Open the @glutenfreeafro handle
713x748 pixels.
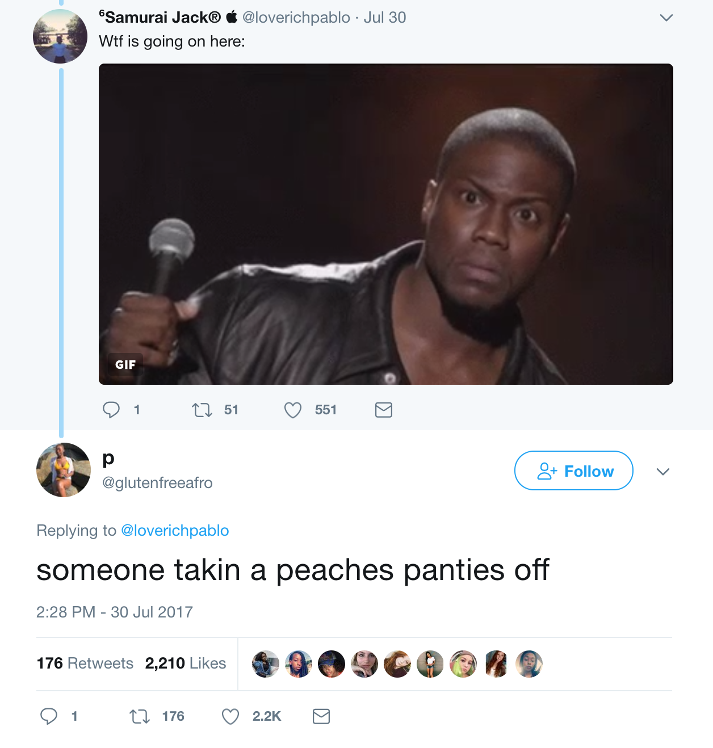157,482
